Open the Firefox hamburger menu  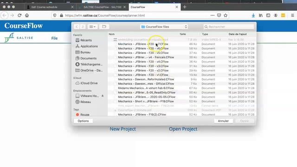293,15
